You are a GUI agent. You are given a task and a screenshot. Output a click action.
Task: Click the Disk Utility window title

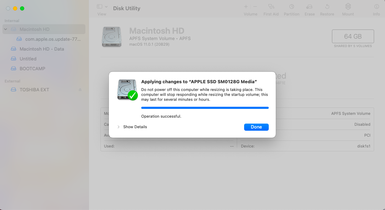tap(127, 8)
